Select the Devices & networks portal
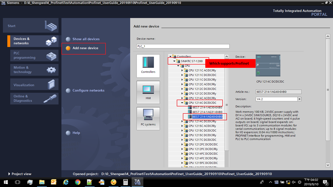The image size is (333, 187). [33, 41]
